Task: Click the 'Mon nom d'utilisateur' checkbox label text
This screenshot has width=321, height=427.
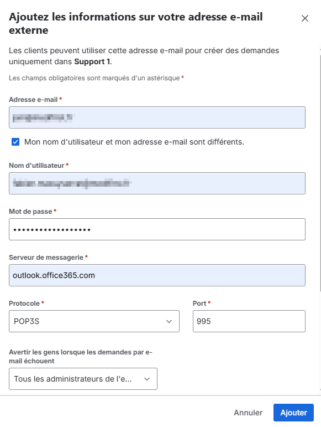Action: (134, 142)
